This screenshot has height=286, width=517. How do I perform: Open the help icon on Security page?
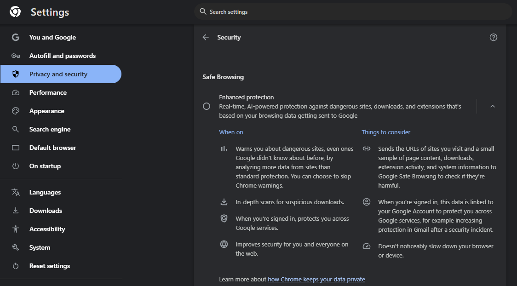click(x=493, y=37)
